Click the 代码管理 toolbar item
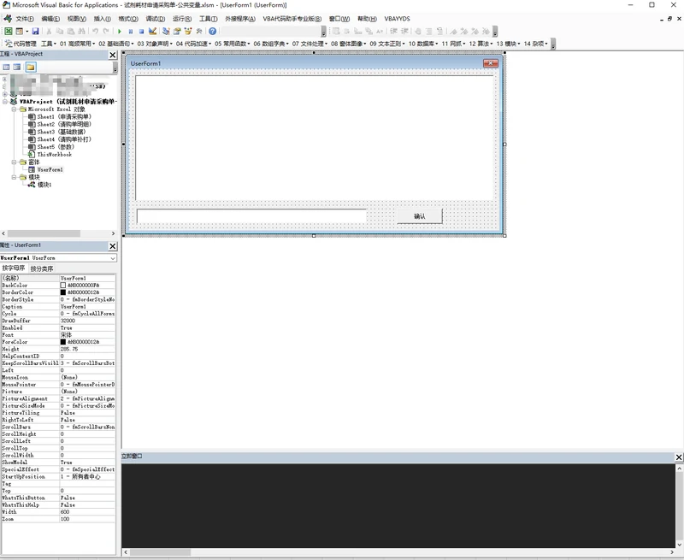684x560 pixels. (x=21, y=44)
